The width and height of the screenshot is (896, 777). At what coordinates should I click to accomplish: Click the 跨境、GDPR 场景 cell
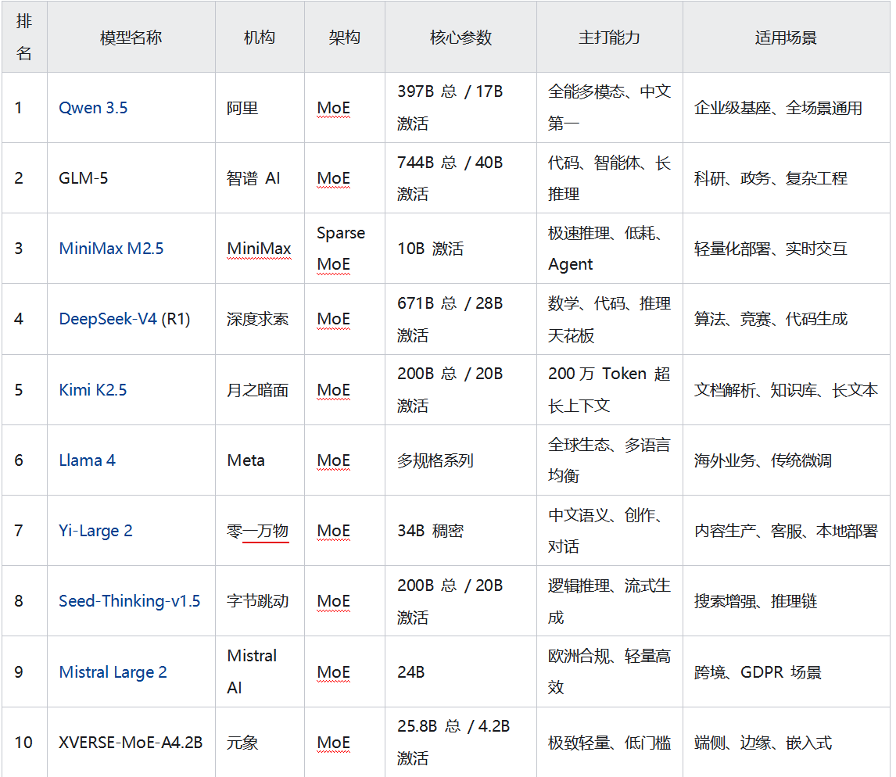(787, 672)
